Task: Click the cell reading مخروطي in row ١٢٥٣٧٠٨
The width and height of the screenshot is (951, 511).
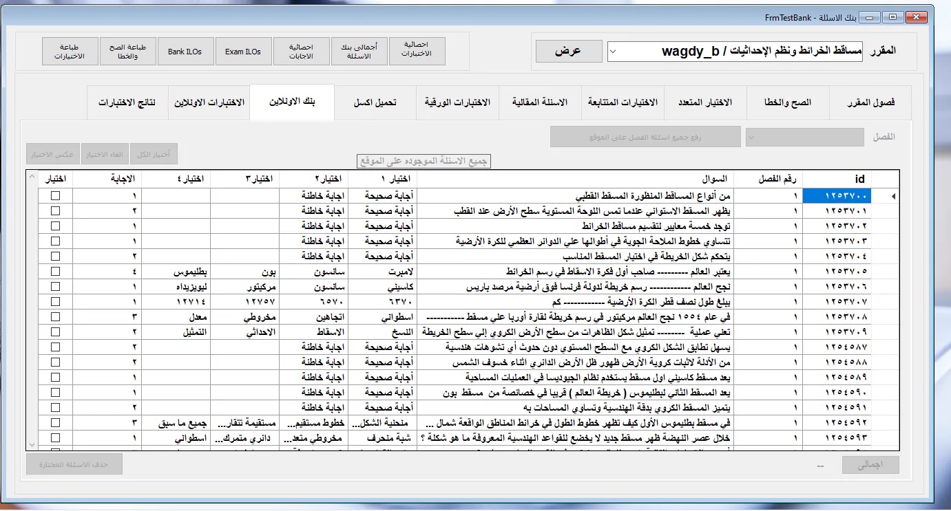Action: [244, 317]
